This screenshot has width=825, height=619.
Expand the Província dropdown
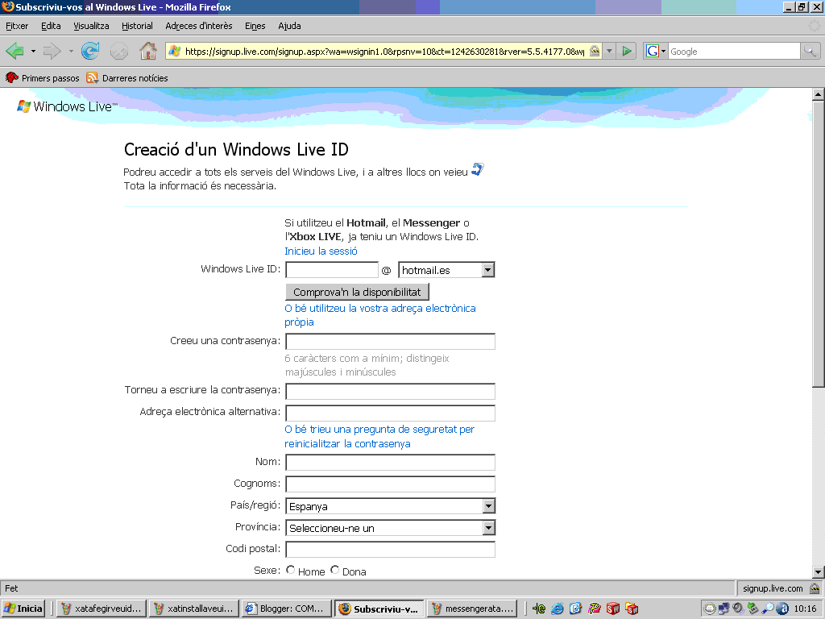pos(489,527)
